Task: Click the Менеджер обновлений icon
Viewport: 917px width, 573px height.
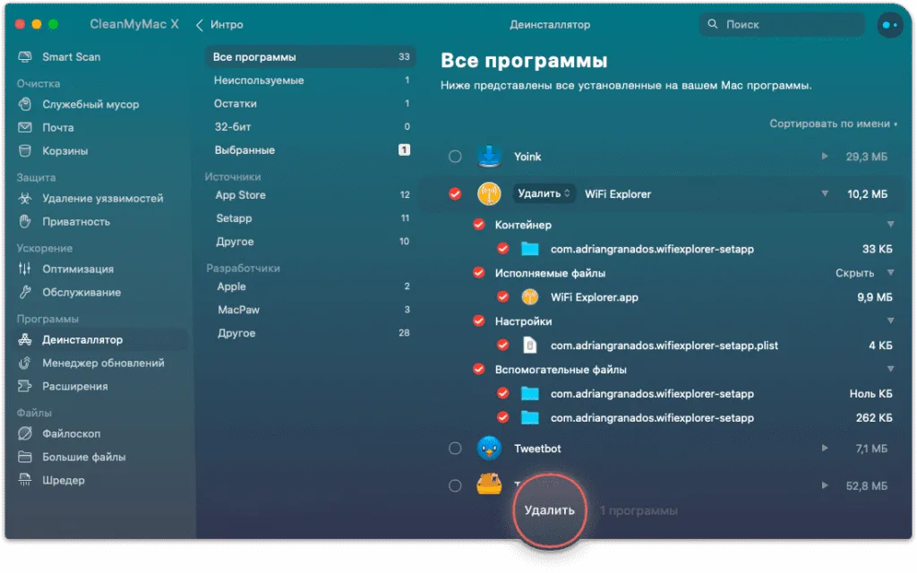Action: coord(24,363)
